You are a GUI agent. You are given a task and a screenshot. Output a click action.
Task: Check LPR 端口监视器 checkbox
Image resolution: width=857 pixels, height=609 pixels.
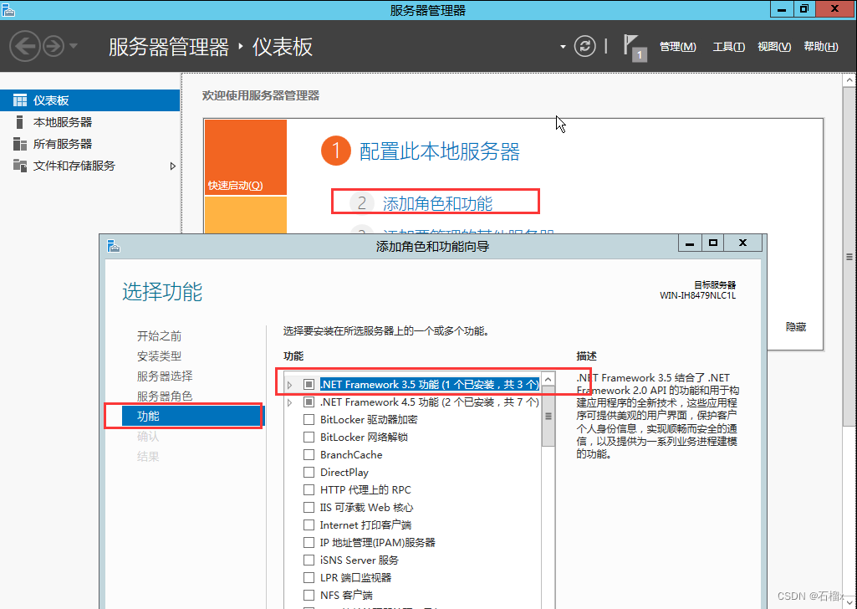[x=309, y=577]
